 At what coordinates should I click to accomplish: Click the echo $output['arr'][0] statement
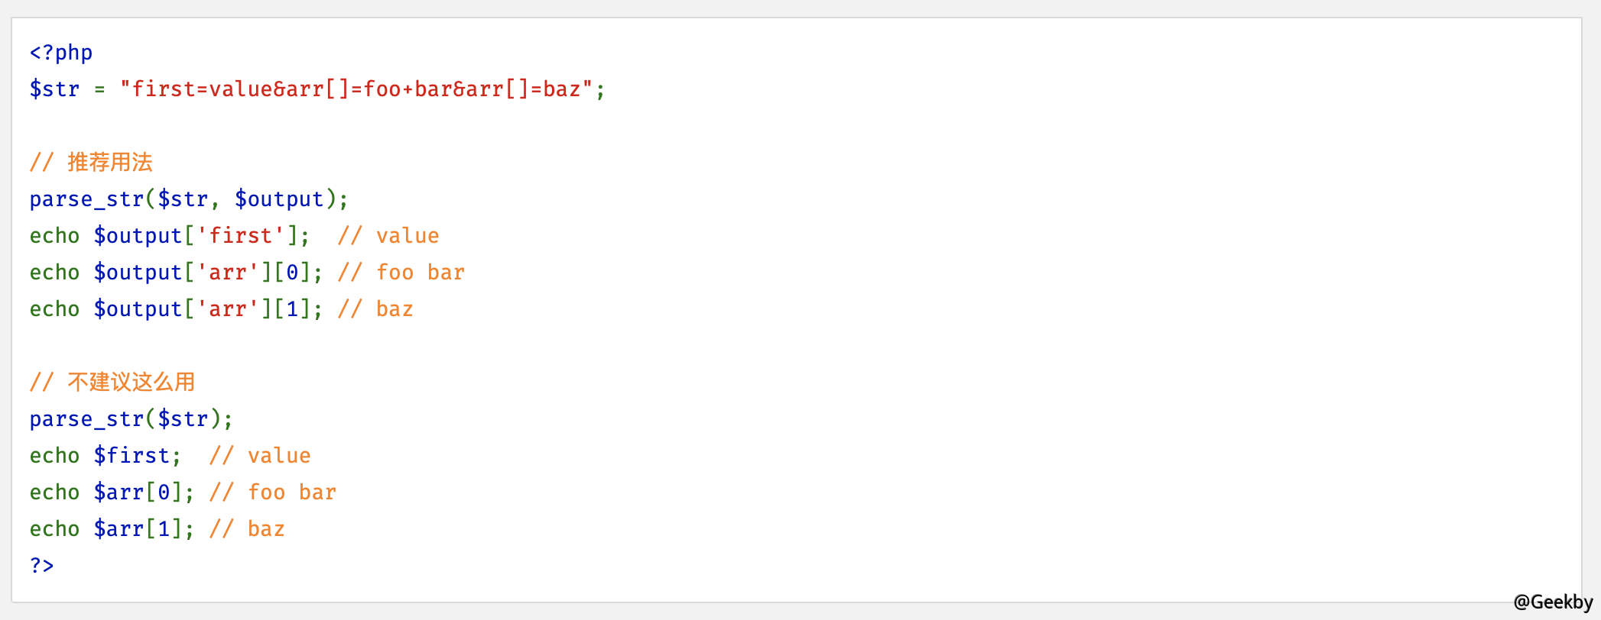[x=177, y=273]
